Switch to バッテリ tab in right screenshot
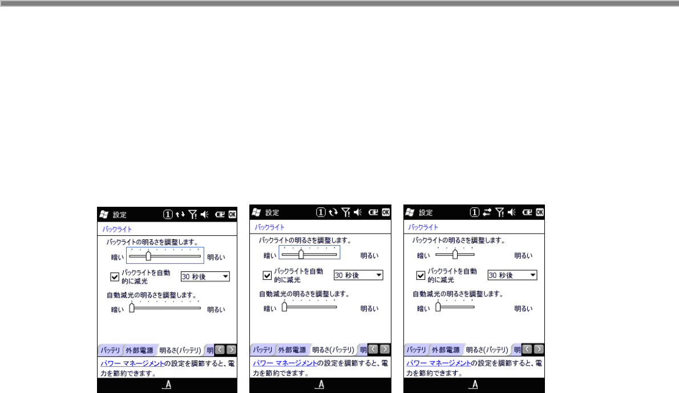Image resolution: width=679 pixels, height=393 pixels. (x=417, y=350)
